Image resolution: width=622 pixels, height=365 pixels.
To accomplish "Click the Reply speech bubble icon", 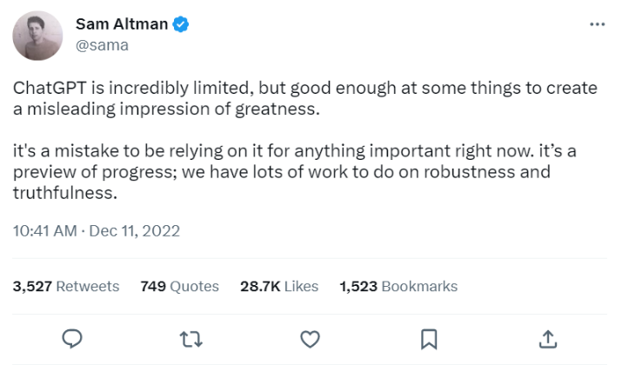I will point(74,337).
